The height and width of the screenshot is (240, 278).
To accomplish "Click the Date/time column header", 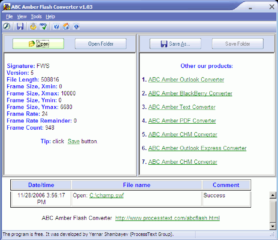I will pos(41,185).
